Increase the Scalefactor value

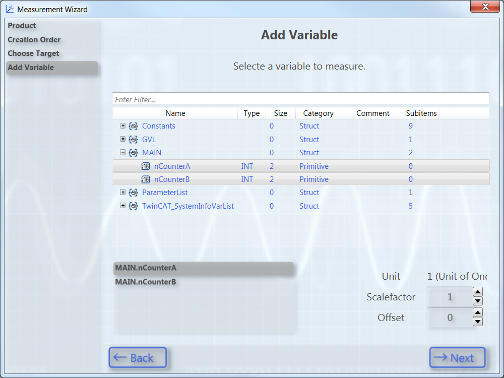click(478, 292)
